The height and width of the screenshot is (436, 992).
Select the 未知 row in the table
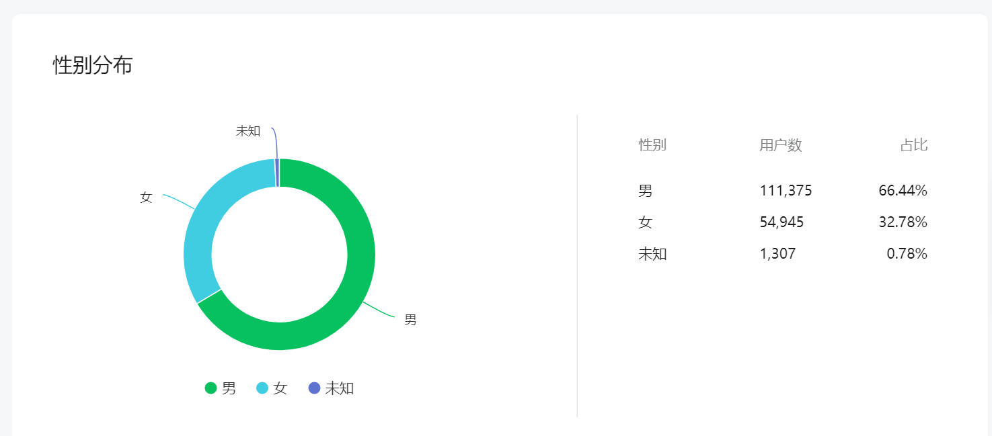(783, 254)
